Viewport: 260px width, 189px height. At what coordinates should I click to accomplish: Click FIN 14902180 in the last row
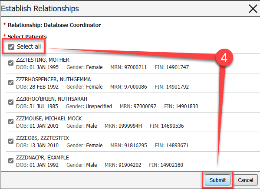[x=166, y=165]
